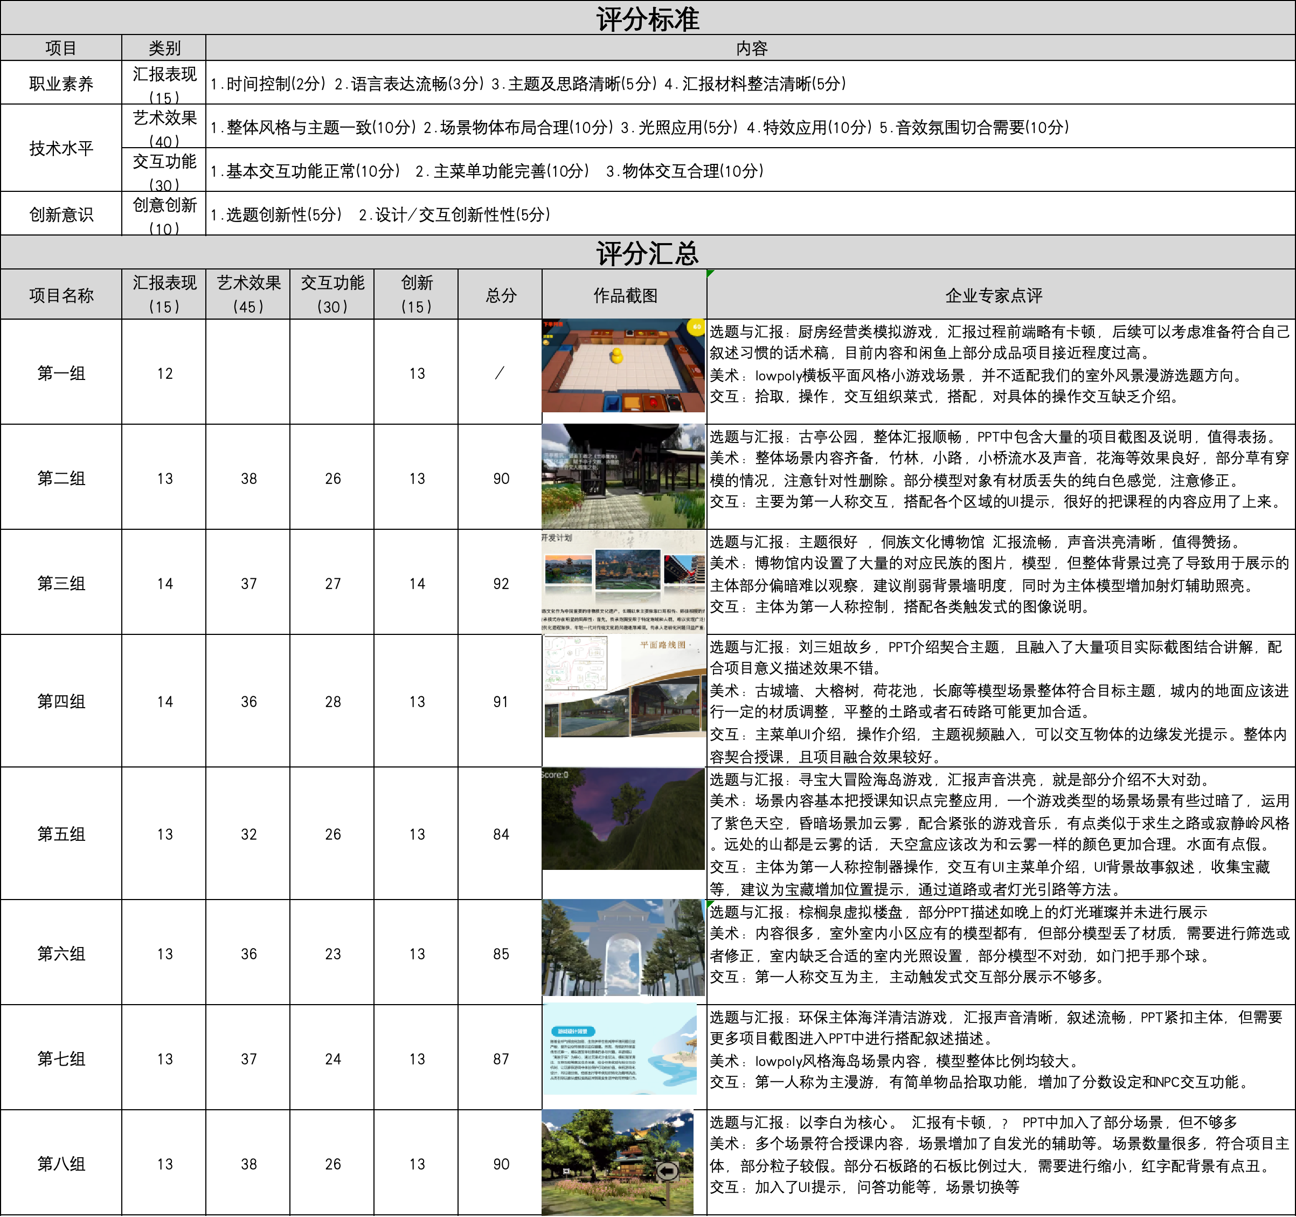Select the 作品截图 column header
This screenshot has width=1296, height=1217.
click(625, 294)
